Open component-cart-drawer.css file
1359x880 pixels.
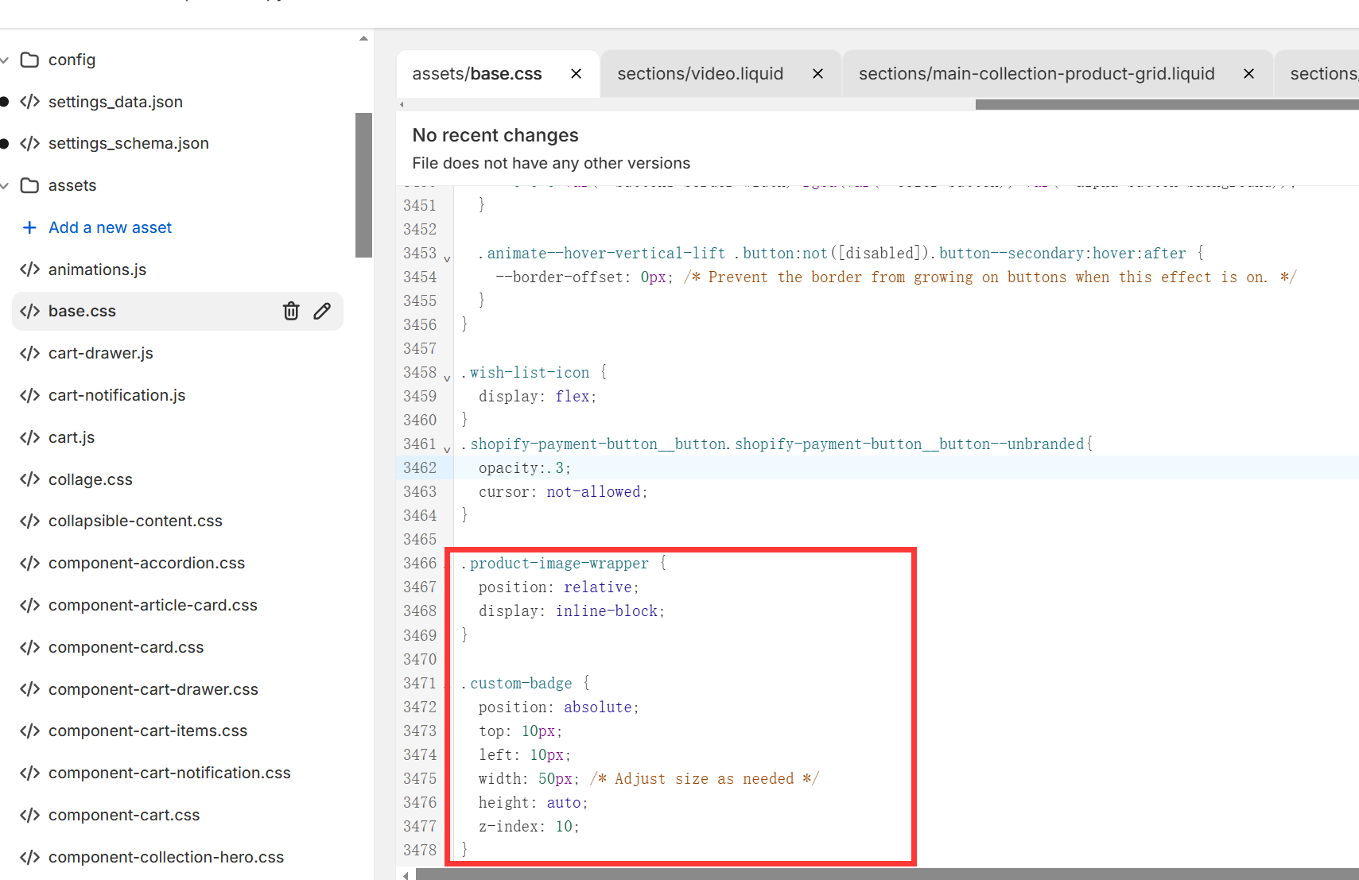[153, 689]
